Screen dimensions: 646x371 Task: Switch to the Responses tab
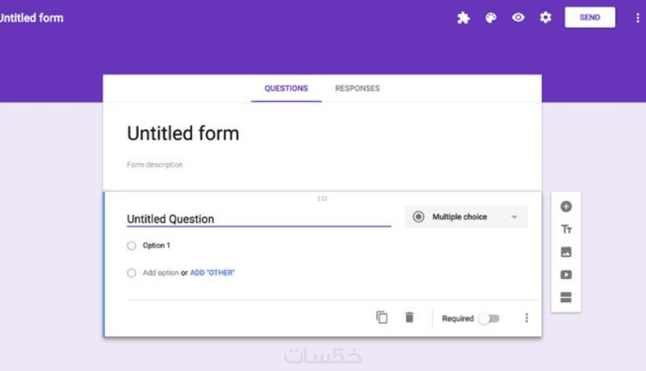click(x=357, y=89)
